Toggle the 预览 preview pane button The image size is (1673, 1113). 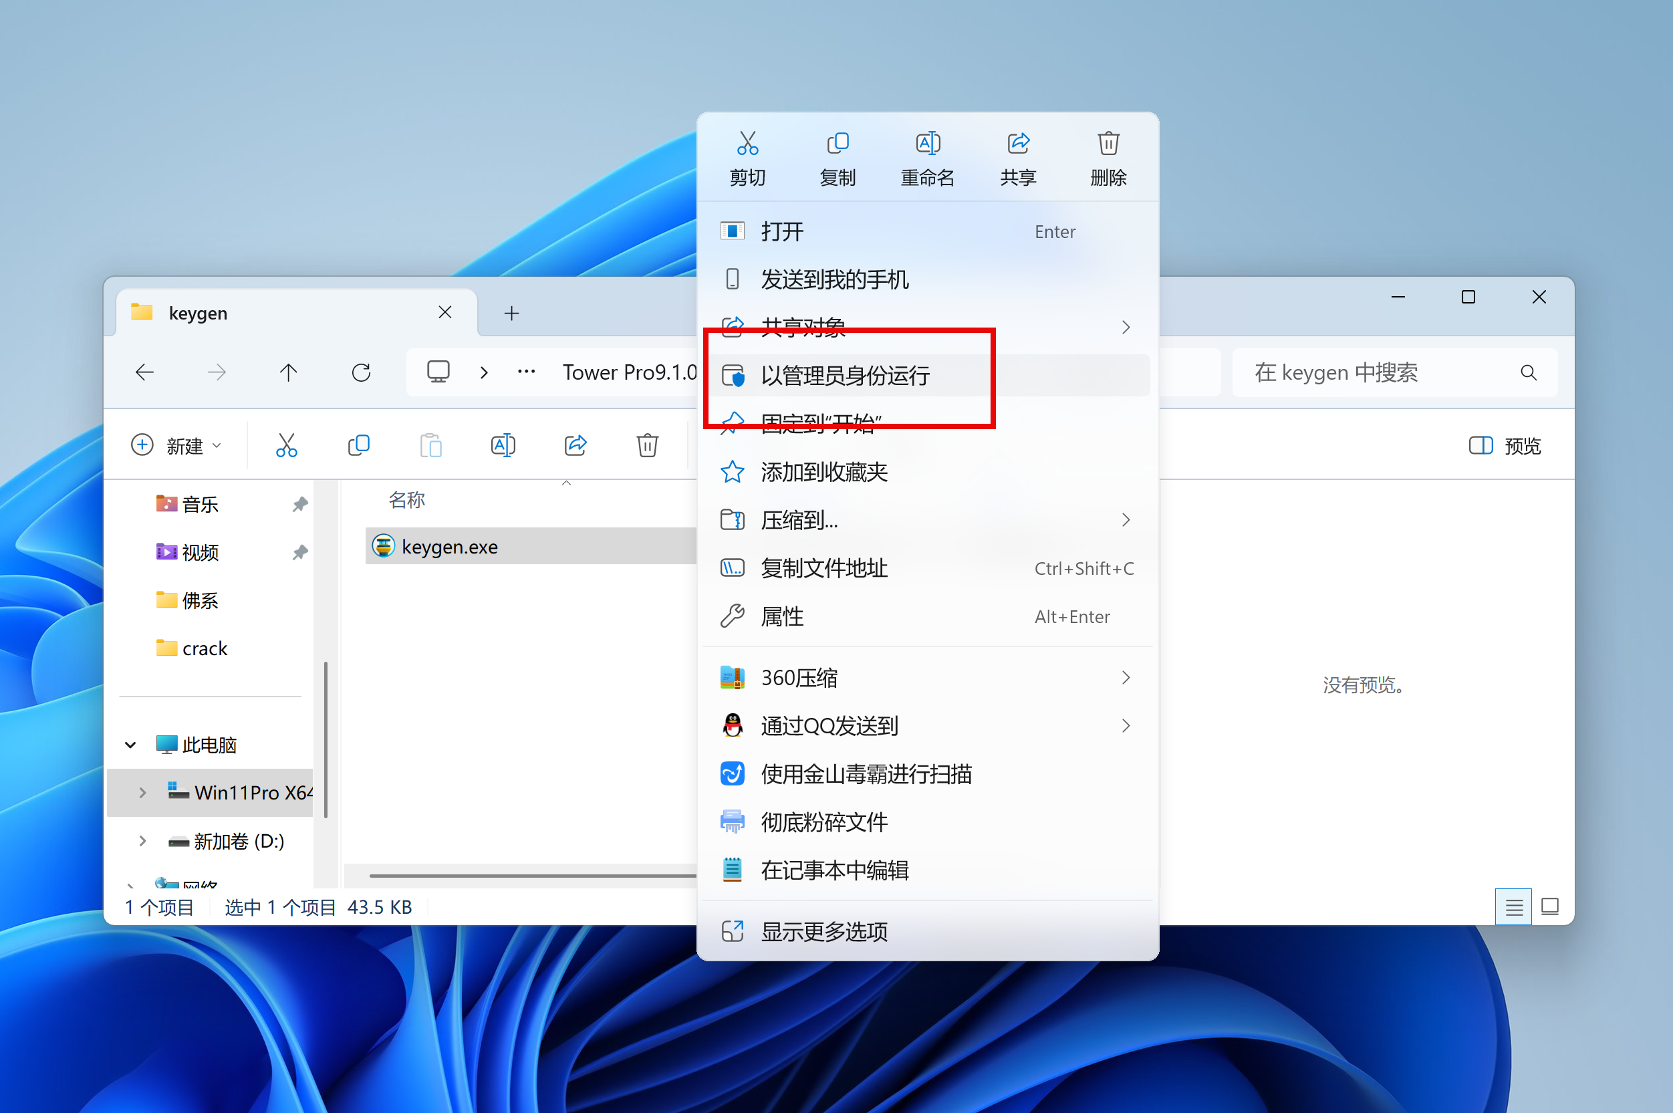(x=1505, y=446)
